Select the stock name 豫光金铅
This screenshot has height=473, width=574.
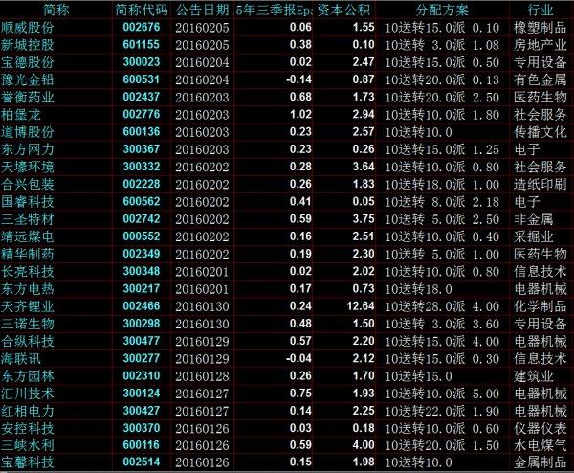(28, 79)
